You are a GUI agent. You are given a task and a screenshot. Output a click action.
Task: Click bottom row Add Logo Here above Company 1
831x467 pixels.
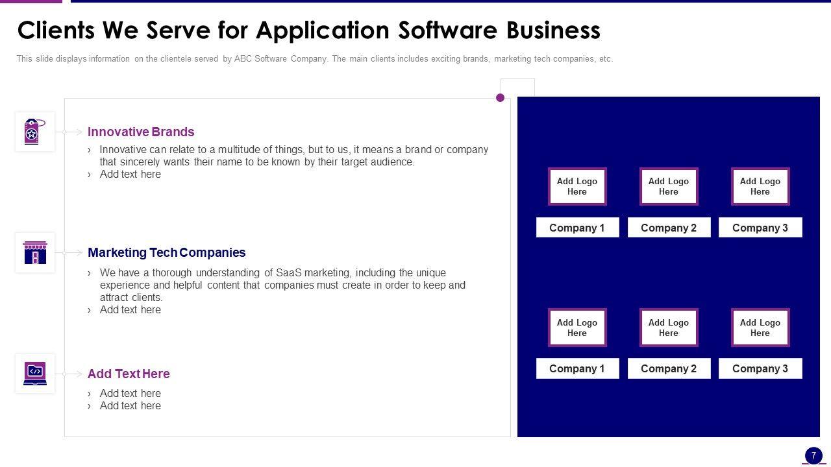pyautogui.click(x=577, y=328)
